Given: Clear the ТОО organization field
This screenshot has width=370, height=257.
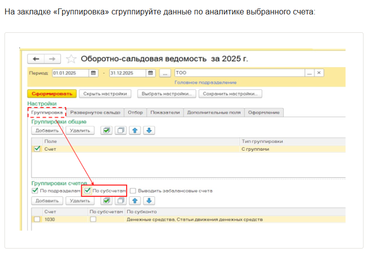Looking at the screenshot, I should [319, 73].
